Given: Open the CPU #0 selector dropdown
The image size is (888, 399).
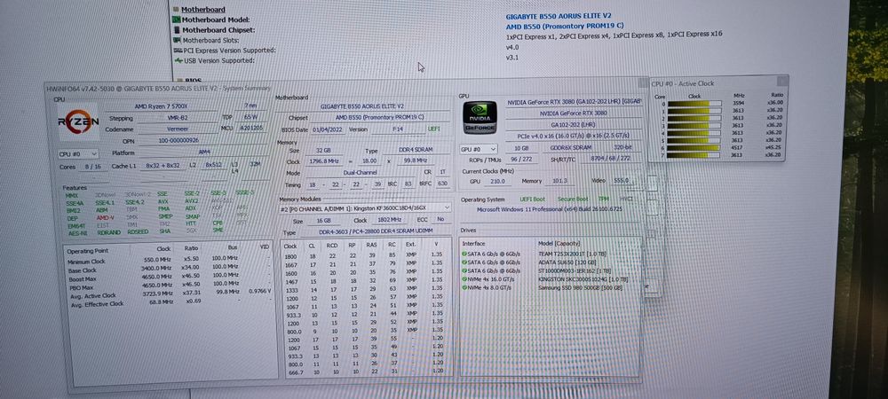Looking at the screenshot, I should (78, 153).
